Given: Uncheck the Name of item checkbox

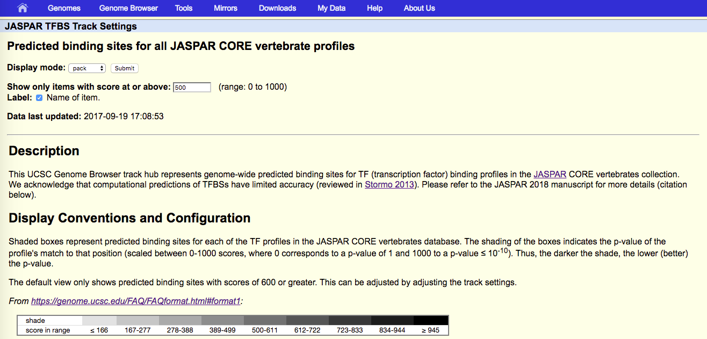Looking at the screenshot, I should (39, 98).
